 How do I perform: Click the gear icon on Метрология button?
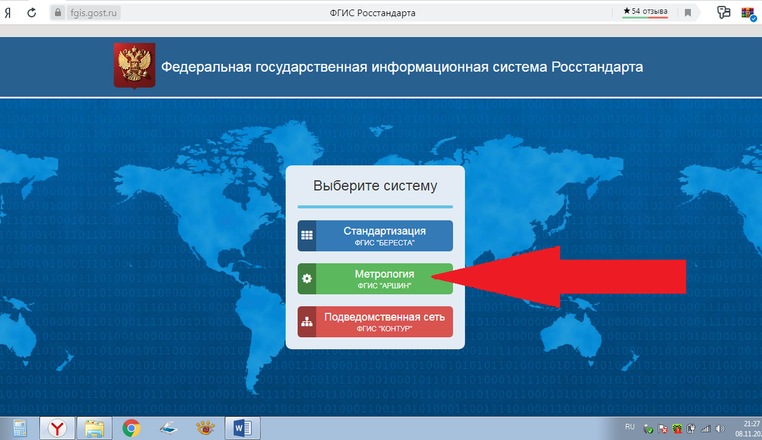tap(307, 279)
